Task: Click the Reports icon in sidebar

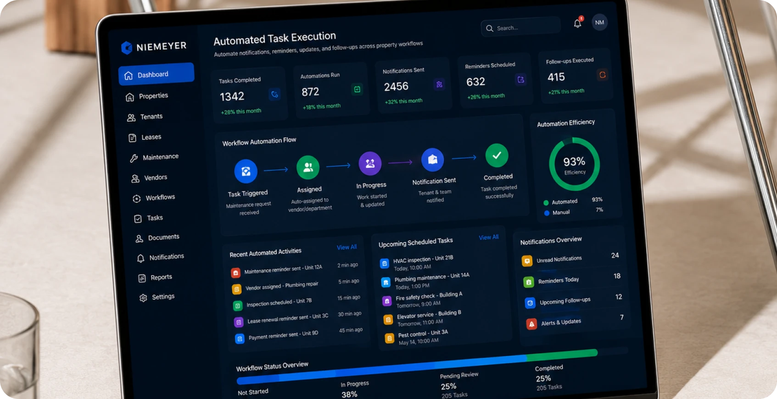Action: tap(142, 278)
